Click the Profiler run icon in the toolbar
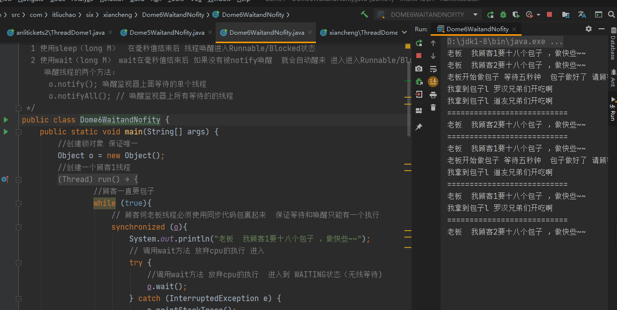The image size is (617, 310). coord(530,15)
